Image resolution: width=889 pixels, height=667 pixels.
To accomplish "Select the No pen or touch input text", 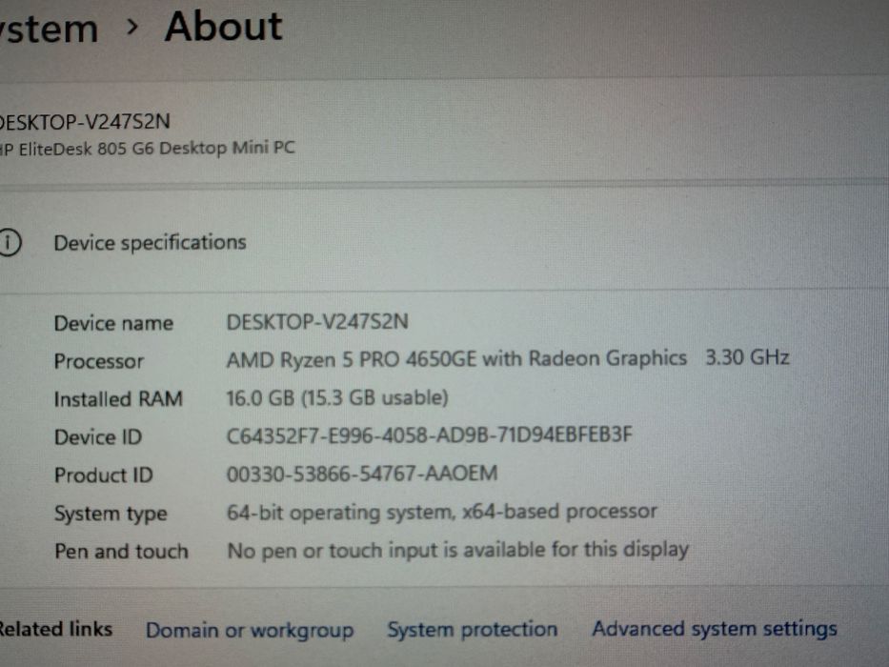I will click(x=458, y=550).
